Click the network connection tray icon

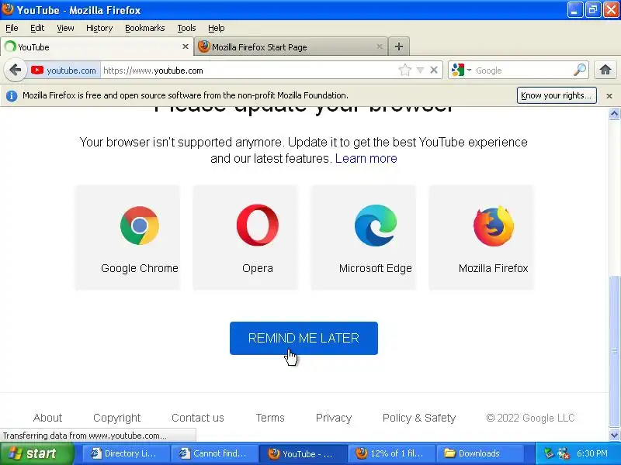(564, 453)
